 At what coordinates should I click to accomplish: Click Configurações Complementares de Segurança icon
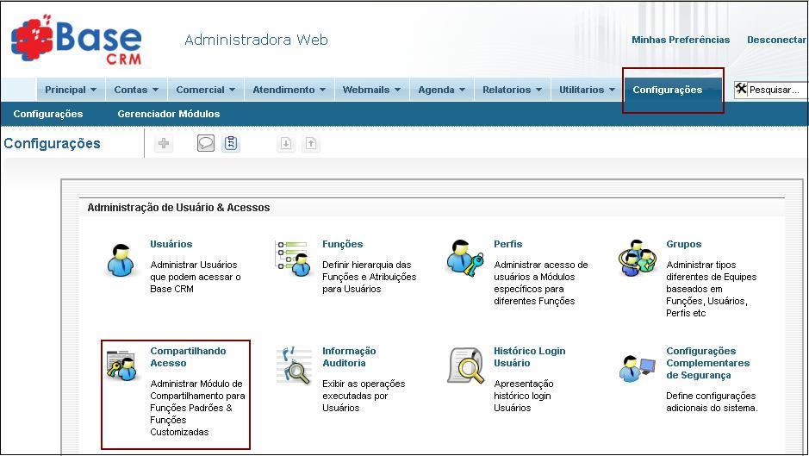click(638, 368)
